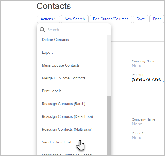165x156 pixels.
Task: Click the New Search button
Action: [x=75, y=19]
